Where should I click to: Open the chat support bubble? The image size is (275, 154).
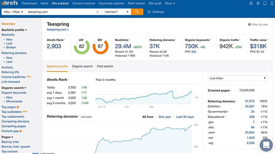pos(266,145)
